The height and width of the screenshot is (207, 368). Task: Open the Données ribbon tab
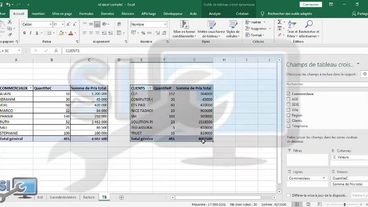108,14
